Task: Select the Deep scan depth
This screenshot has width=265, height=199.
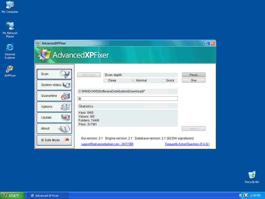Action: (x=106, y=80)
